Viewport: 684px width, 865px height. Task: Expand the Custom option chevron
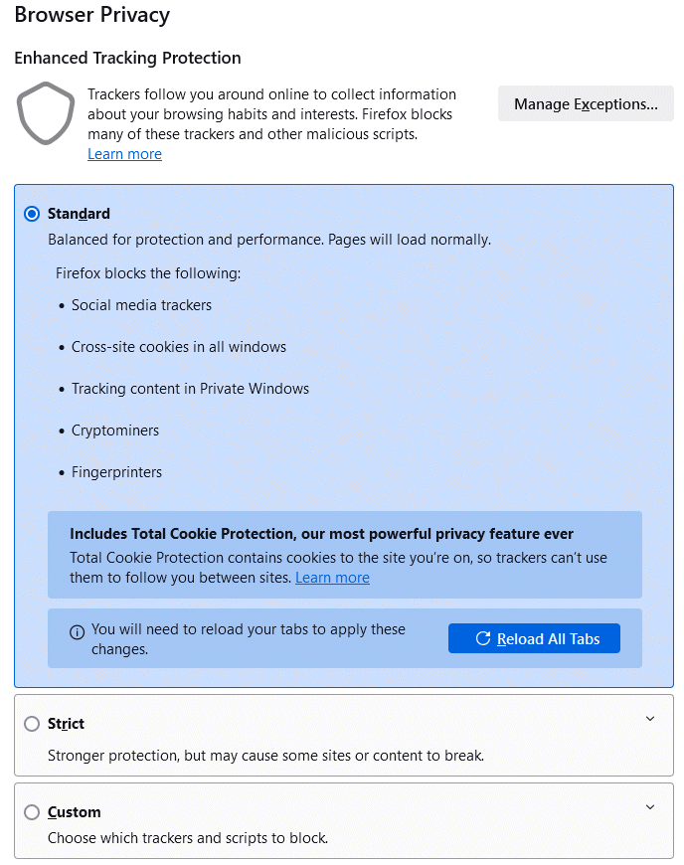pos(650,807)
